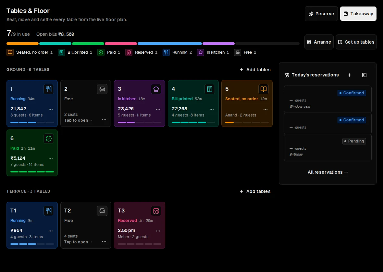Open the three-dot menu on table T1
Viewport: 383px width, 272px height.
point(51,231)
